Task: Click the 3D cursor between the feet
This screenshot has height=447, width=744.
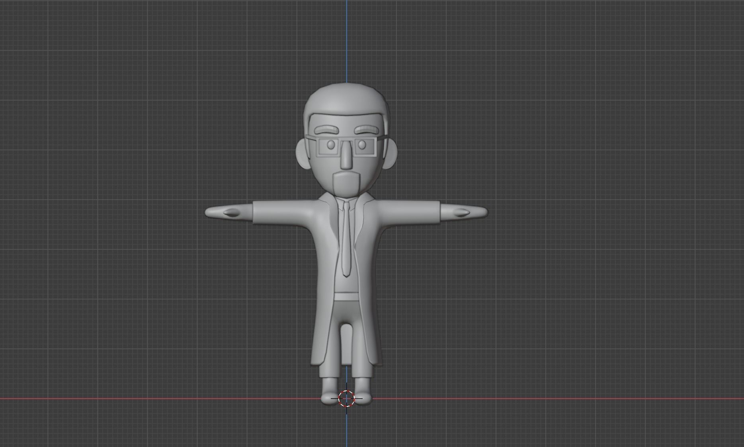Action: click(346, 398)
